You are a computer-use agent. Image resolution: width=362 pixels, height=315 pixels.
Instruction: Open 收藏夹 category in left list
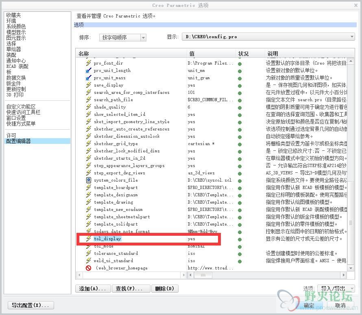[x=13, y=15]
